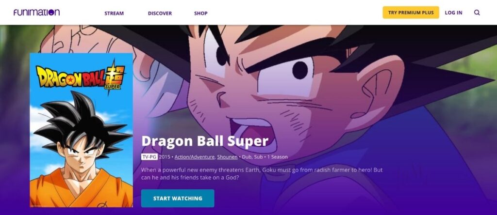This screenshot has height=215, width=497.
Task: Open the STREAM menu
Action: click(114, 13)
